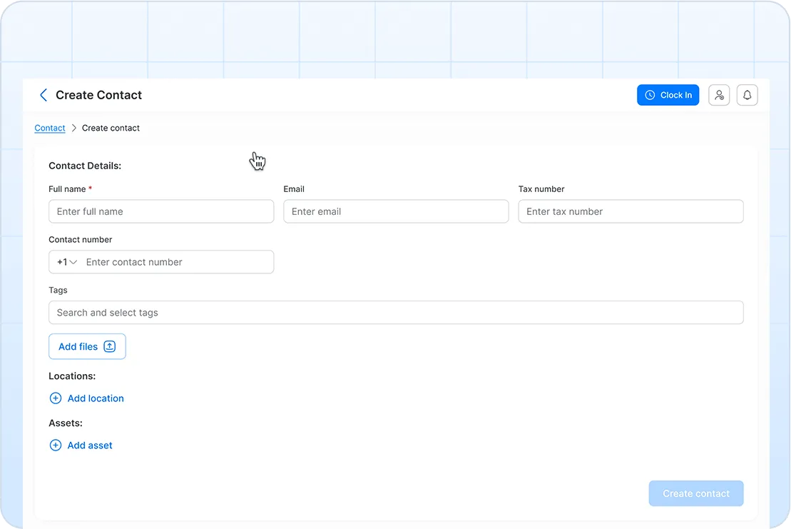
Task: Open the notifications bell
Action: [747, 95]
